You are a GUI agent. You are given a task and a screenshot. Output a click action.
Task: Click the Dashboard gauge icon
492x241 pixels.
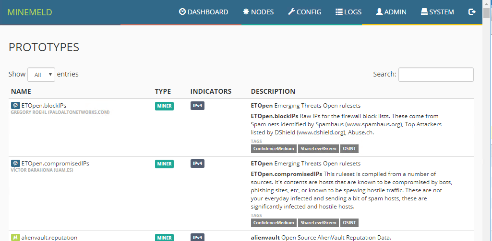pos(182,12)
